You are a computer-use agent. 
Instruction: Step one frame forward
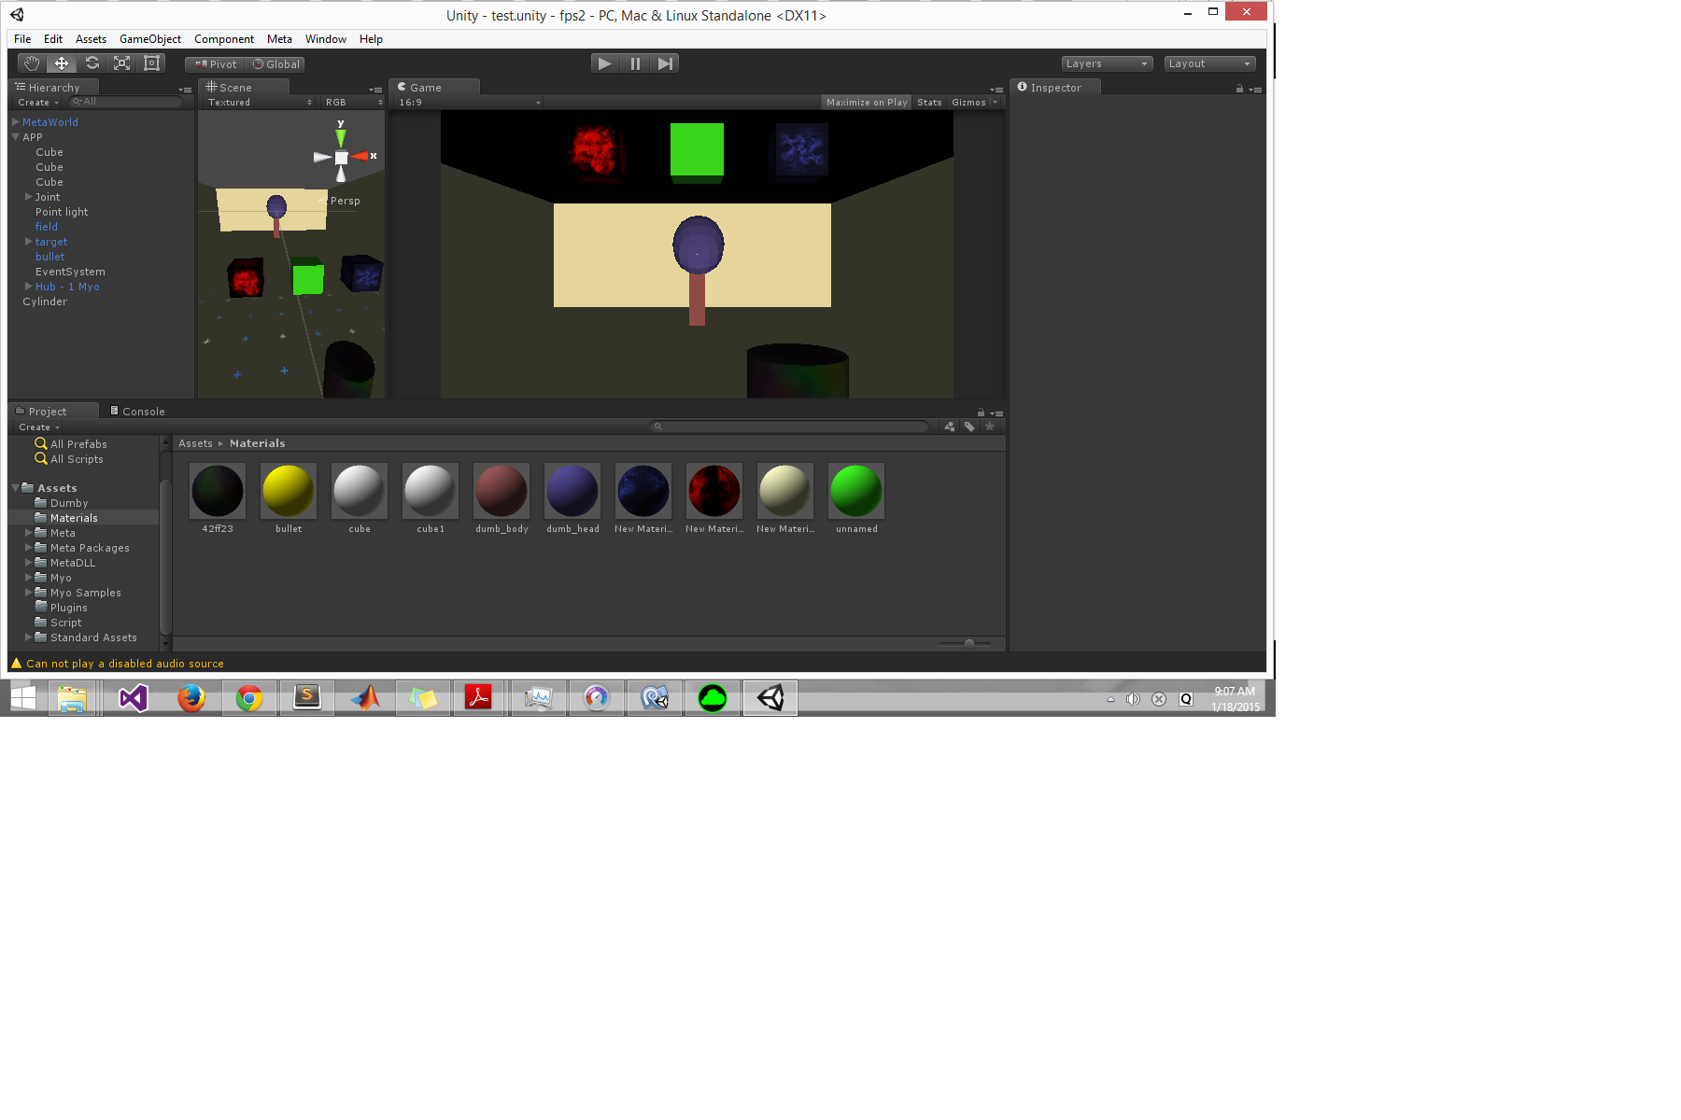pos(664,63)
